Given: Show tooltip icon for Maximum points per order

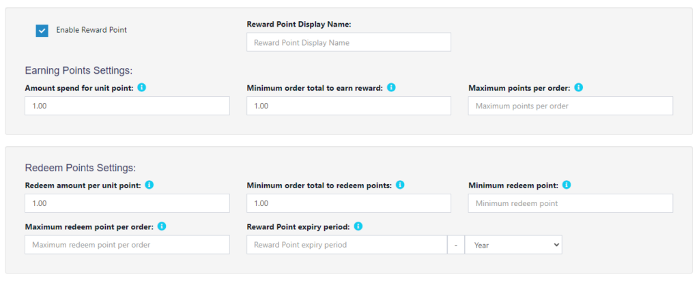Looking at the screenshot, I should pos(579,87).
